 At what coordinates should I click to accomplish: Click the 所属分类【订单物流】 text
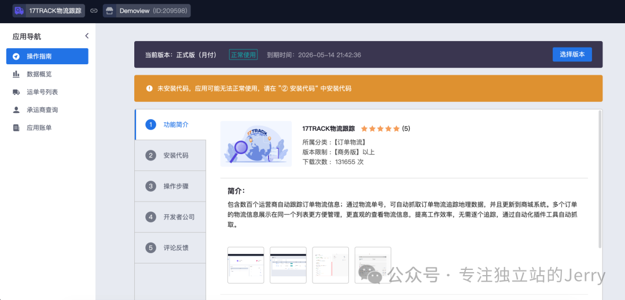pos(334,142)
